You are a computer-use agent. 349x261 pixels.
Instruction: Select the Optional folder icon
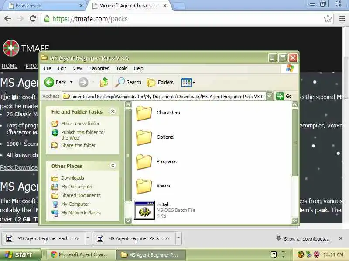[144, 137]
